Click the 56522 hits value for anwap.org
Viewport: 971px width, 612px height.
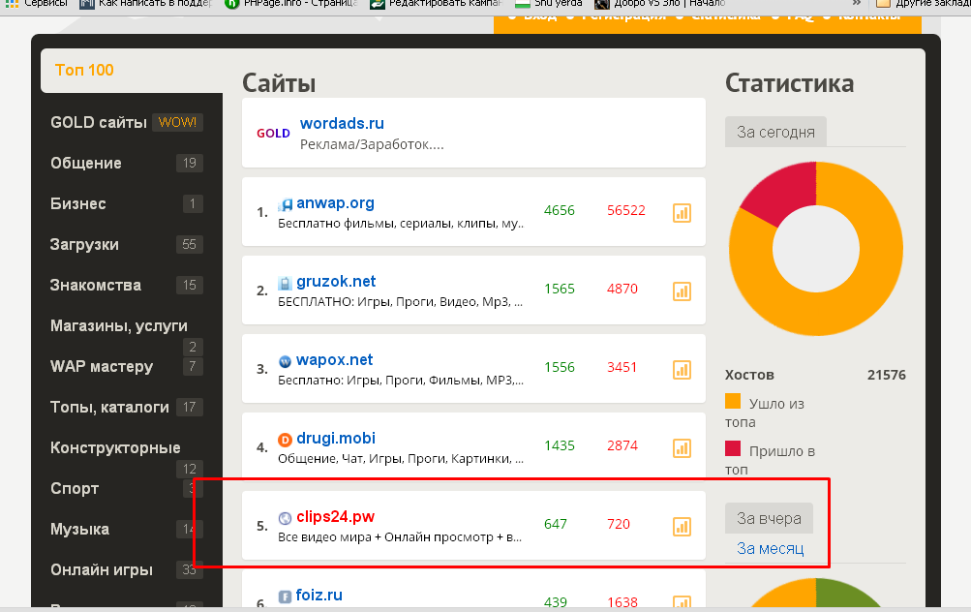tap(626, 210)
